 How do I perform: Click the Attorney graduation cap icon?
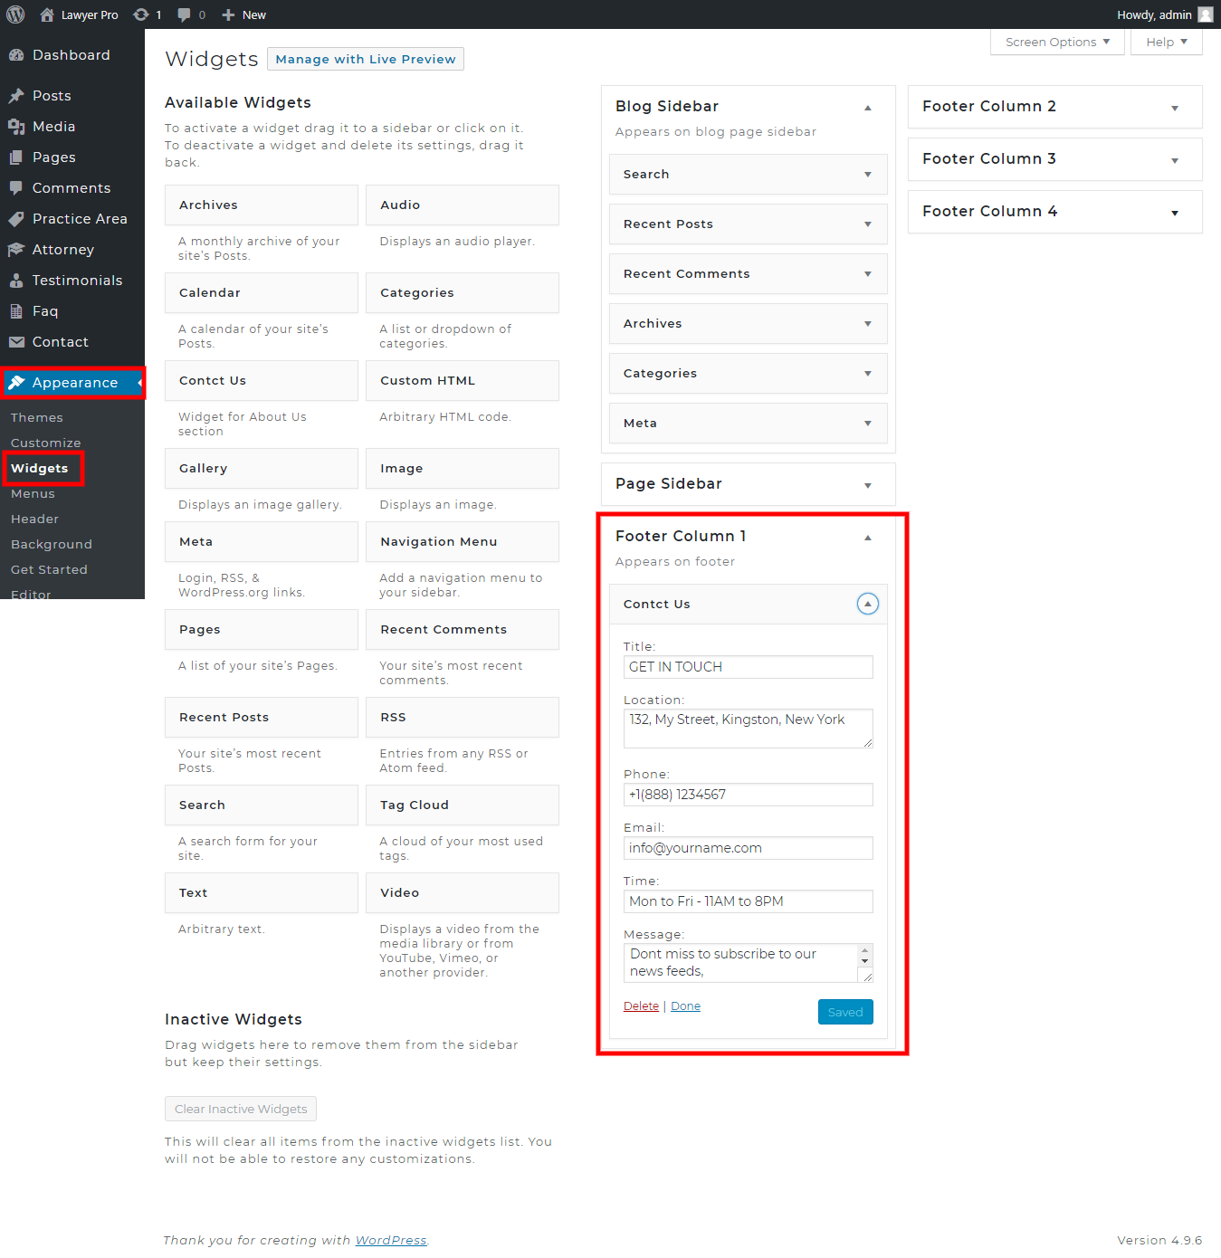[x=16, y=250]
